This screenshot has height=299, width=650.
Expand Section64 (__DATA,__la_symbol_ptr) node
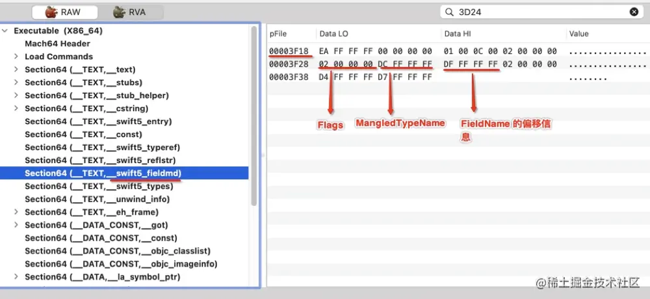[x=16, y=277]
